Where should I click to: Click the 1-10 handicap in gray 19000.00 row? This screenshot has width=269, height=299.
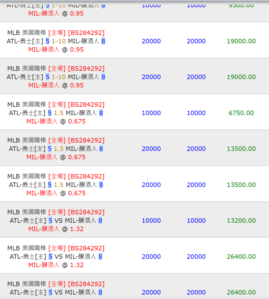[59, 77]
